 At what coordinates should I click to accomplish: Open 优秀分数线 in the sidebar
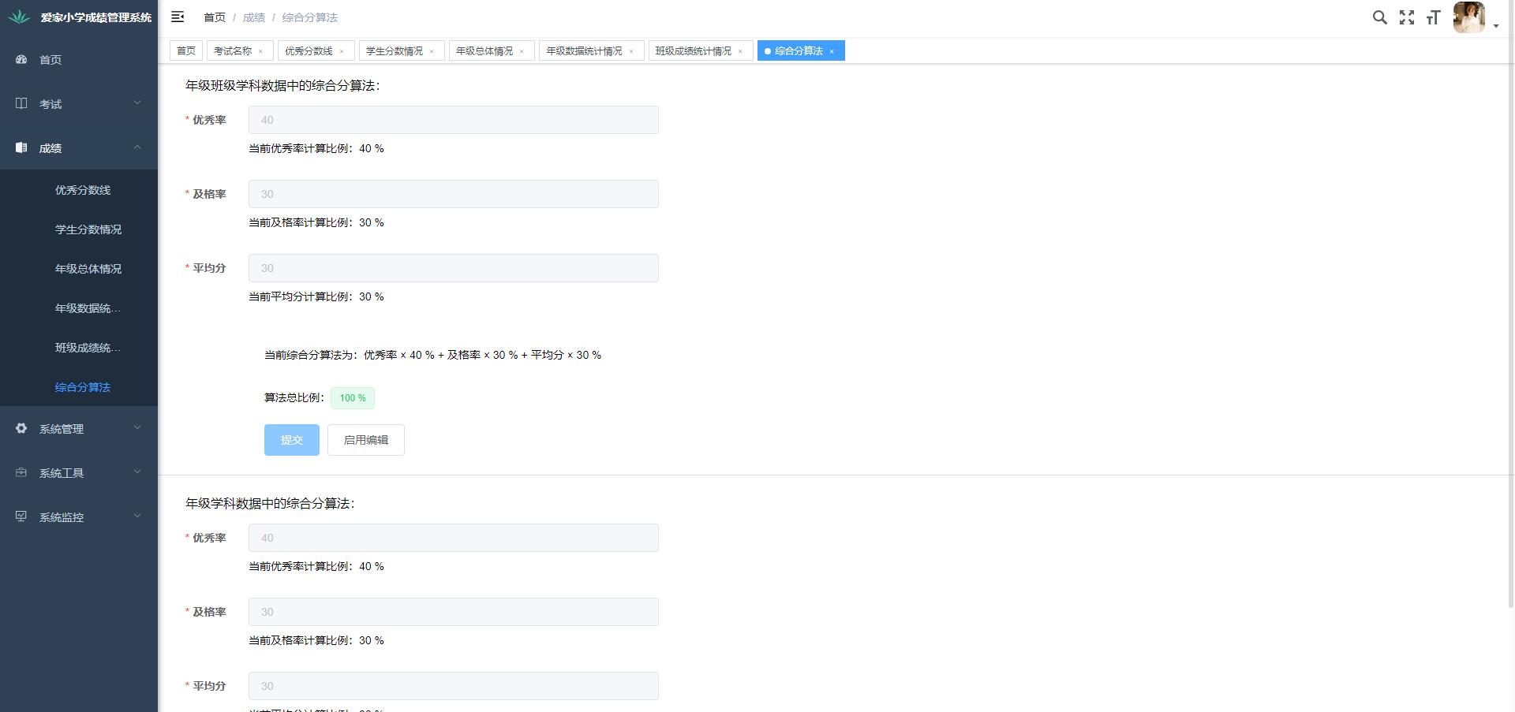[79, 190]
